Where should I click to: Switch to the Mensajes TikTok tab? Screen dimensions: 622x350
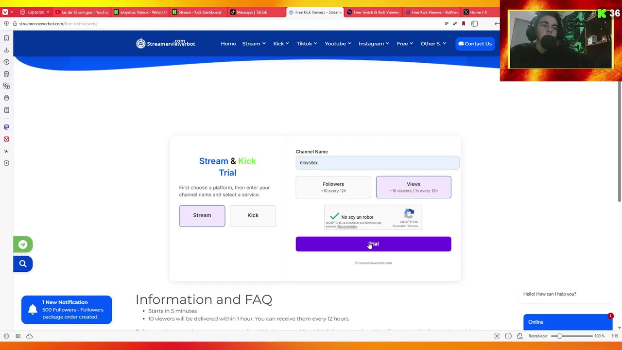pos(257,12)
